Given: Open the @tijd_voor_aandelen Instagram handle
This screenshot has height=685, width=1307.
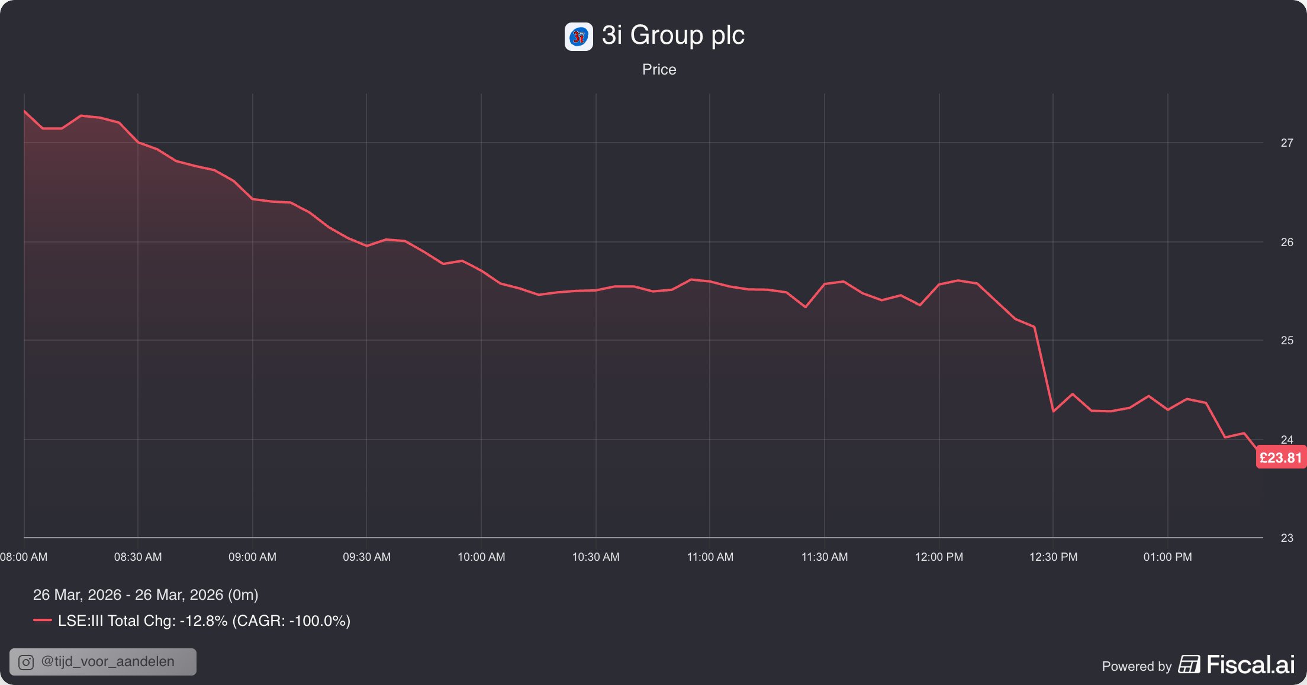Looking at the screenshot, I should (x=108, y=661).
